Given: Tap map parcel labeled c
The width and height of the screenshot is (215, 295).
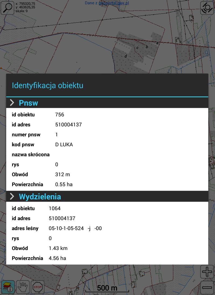Looking at the screenshot, I should coord(137,48).
